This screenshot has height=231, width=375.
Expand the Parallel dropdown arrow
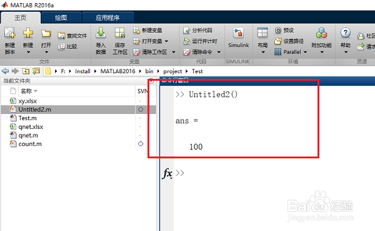(306, 52)
